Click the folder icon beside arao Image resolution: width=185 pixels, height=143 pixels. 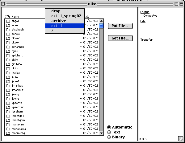[x=8, y=25]
